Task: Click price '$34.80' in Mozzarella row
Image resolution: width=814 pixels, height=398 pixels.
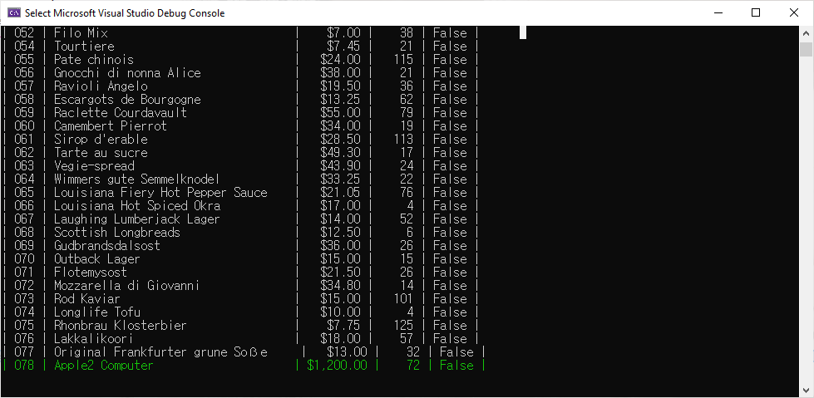Action: [x=341, y=286]
